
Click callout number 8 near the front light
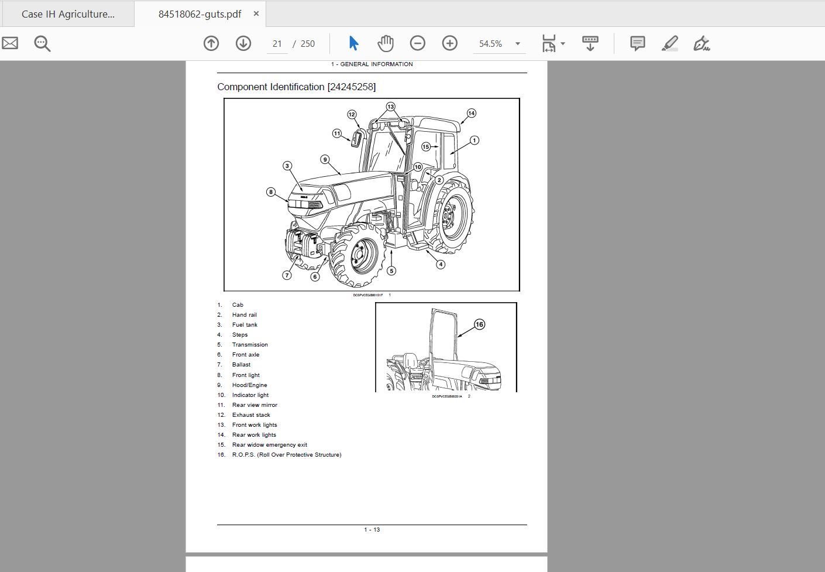tap(270, 191)
